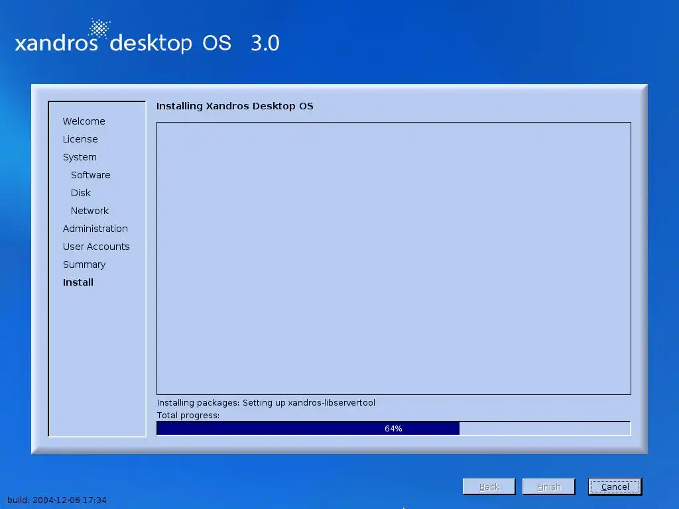Click the 'Total progress:' label

point(188,415)
